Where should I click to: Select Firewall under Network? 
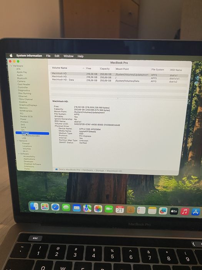26,143
